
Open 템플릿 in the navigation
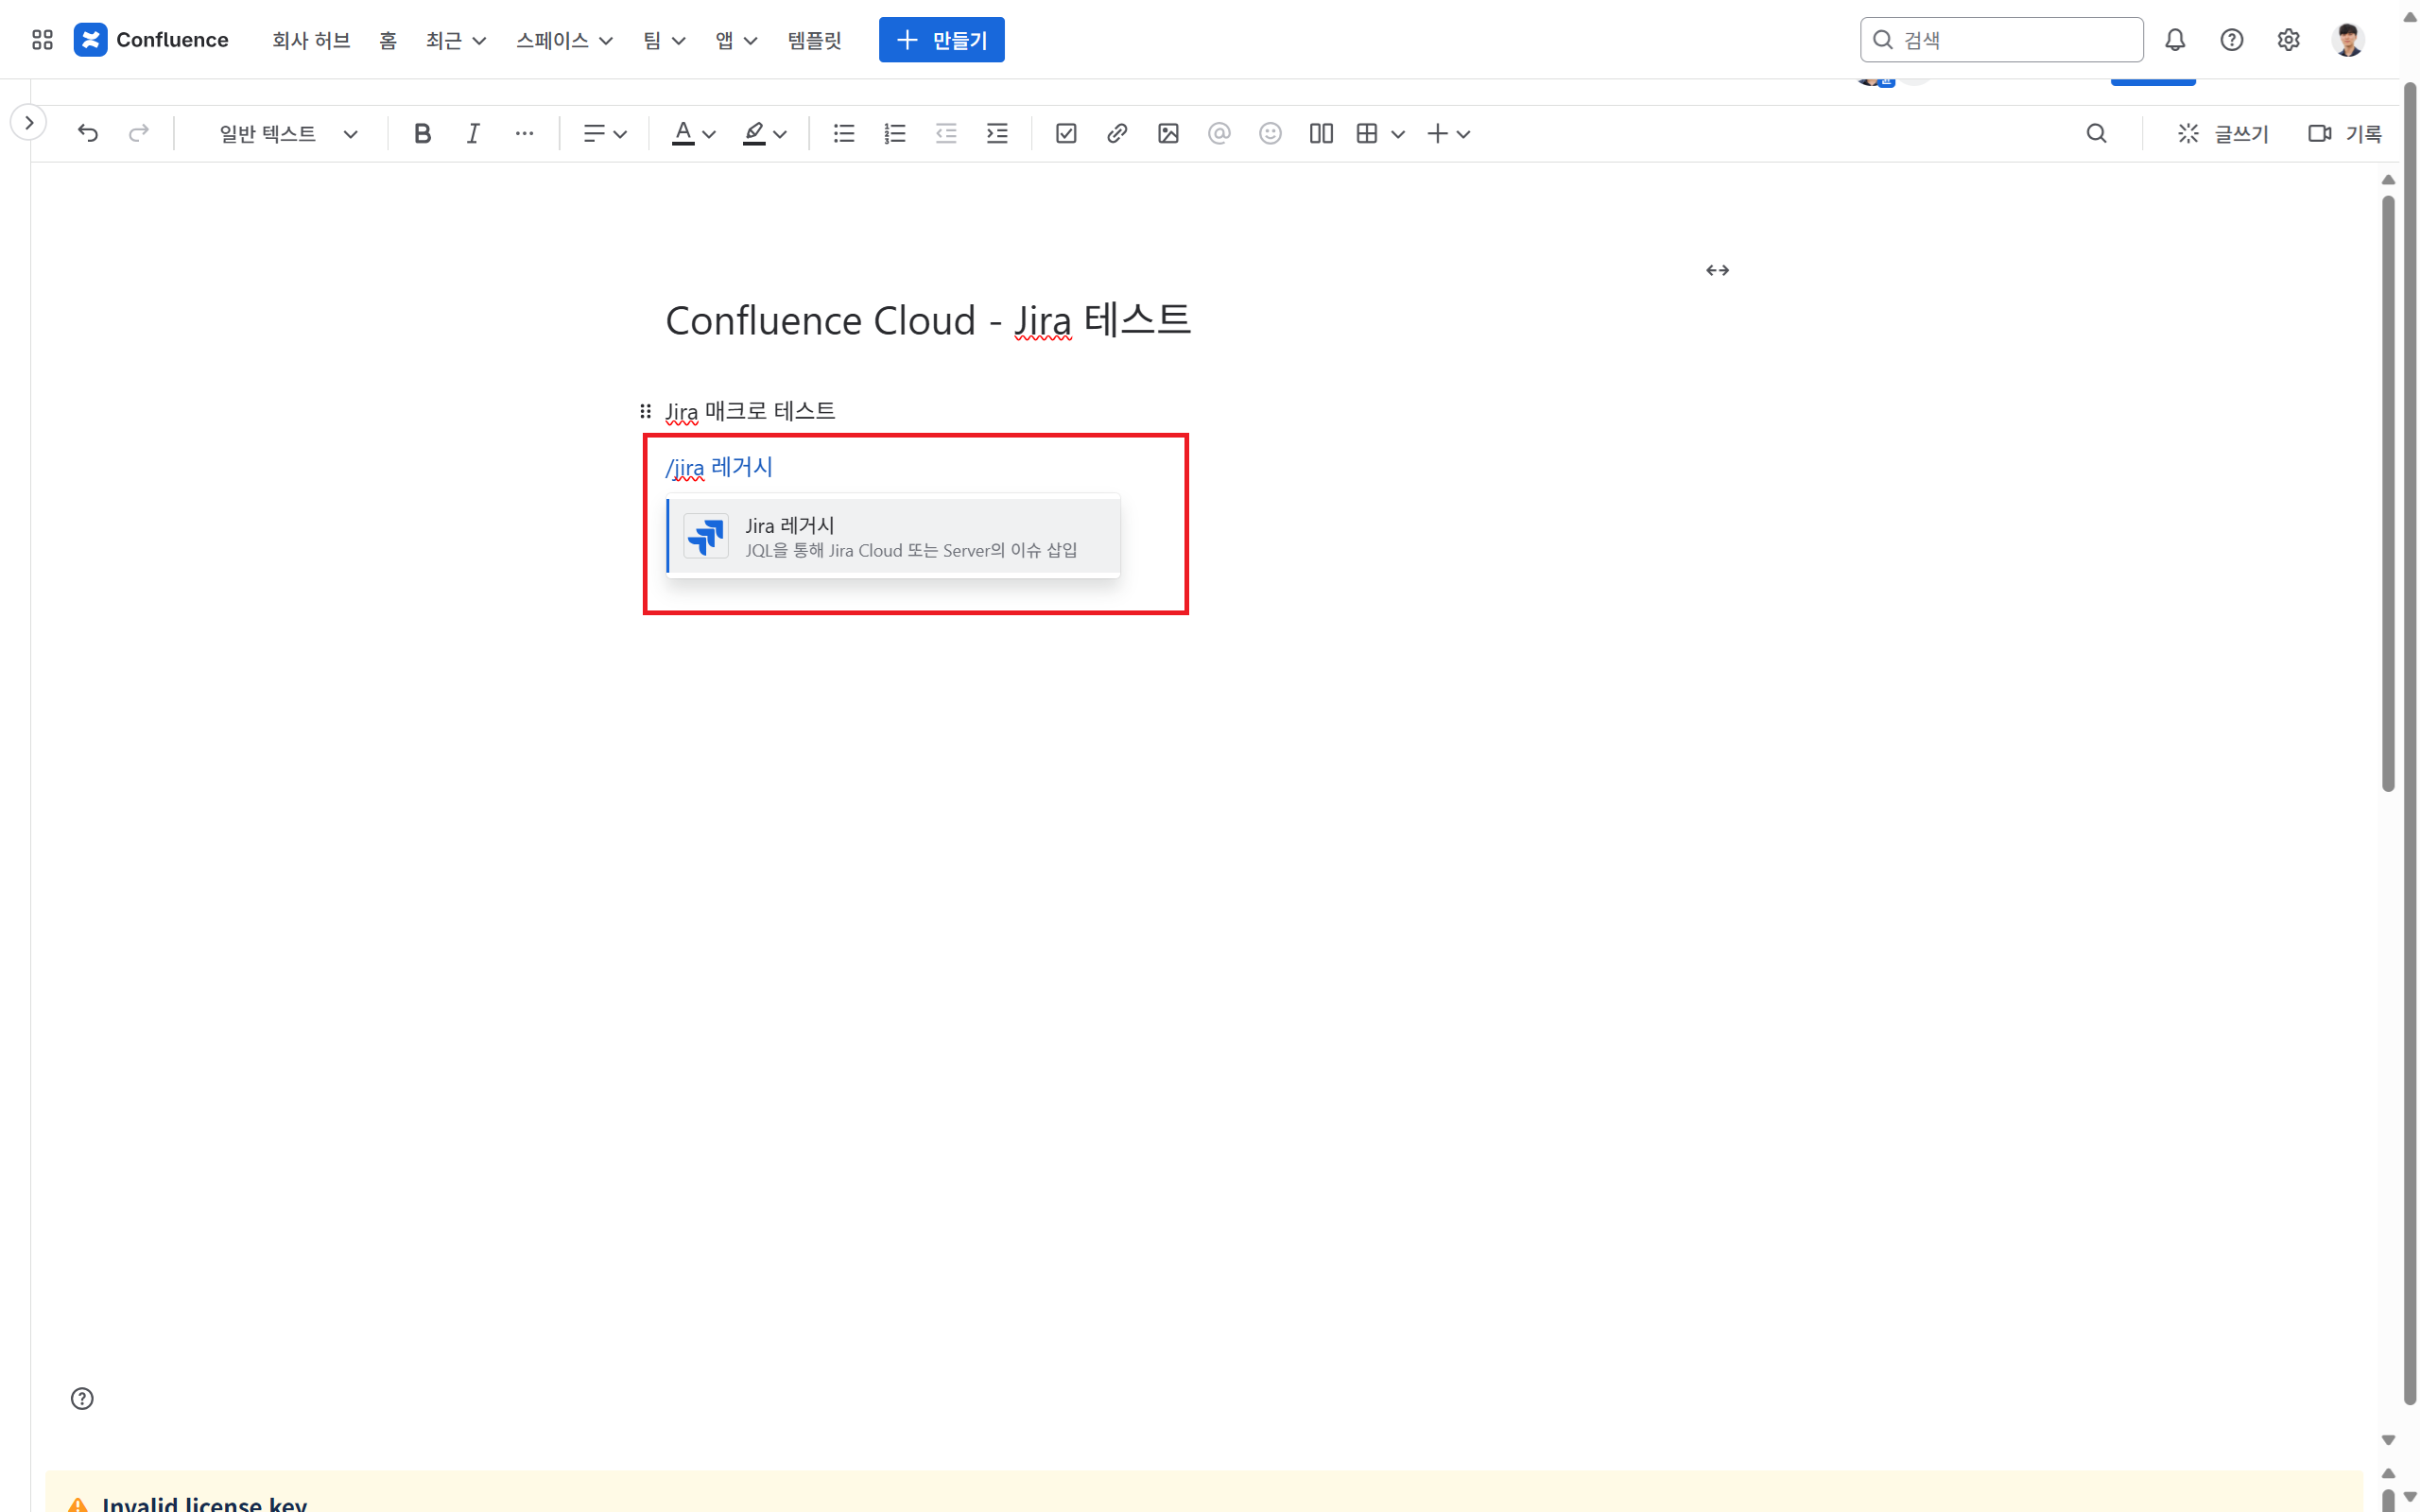click(814, 40)
